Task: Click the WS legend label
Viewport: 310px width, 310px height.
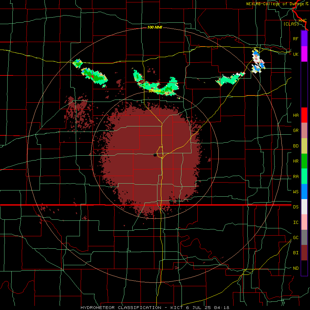Action: pyautogui.click(x=296, y=192)
